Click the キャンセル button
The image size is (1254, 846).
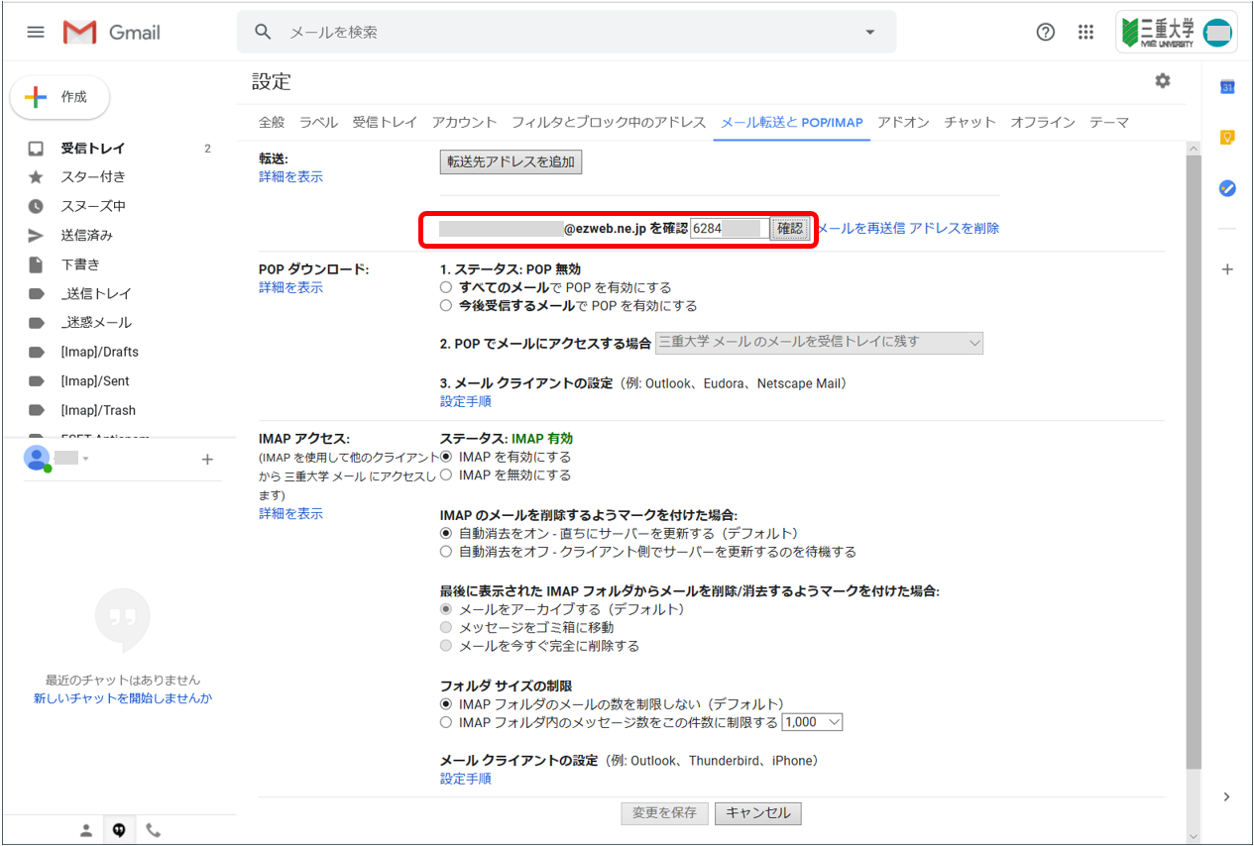757,813
